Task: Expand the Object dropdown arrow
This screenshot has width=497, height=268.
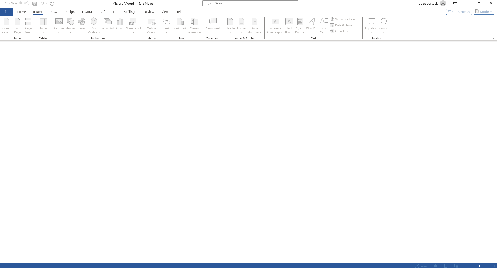Action: click(348, 31)
